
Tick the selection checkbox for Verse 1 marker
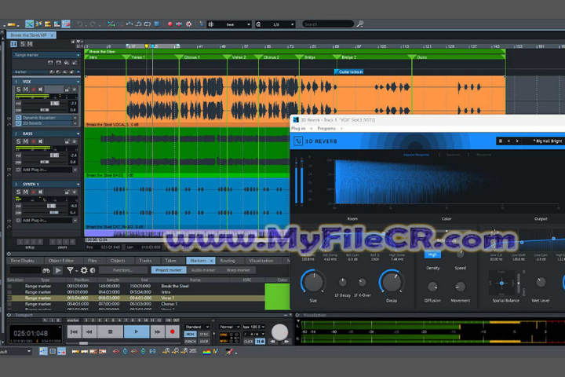9,298
